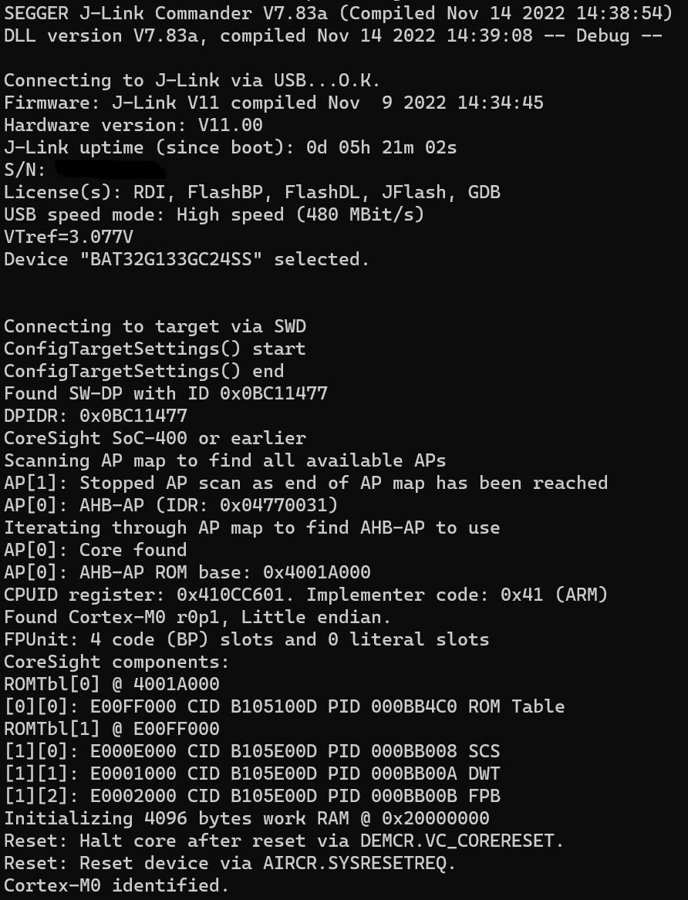688x900 pixels.
Task: Click the CPUID register line
Action: point(306,595)
